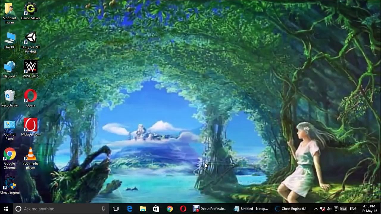Screen dimensions: 381x214
Task: Click the ENG language indicator
Action: [x=353, y=209]
